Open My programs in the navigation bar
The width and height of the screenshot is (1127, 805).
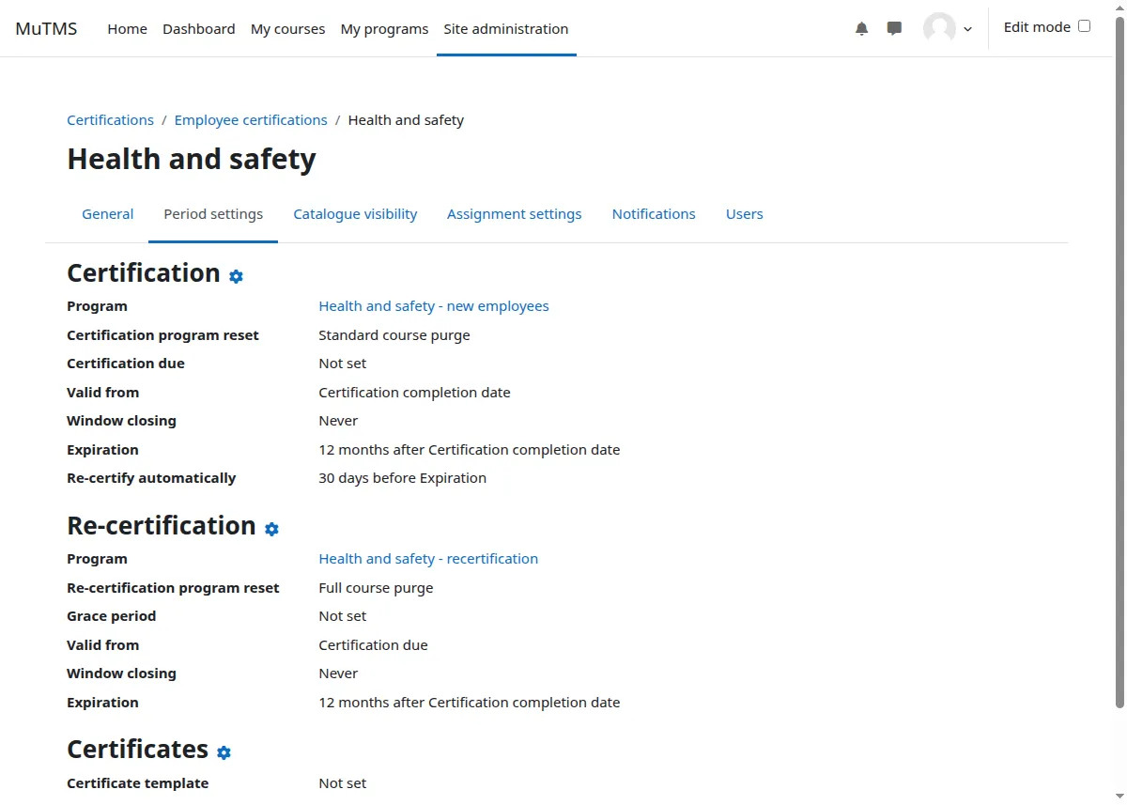[x=384, y=29]
